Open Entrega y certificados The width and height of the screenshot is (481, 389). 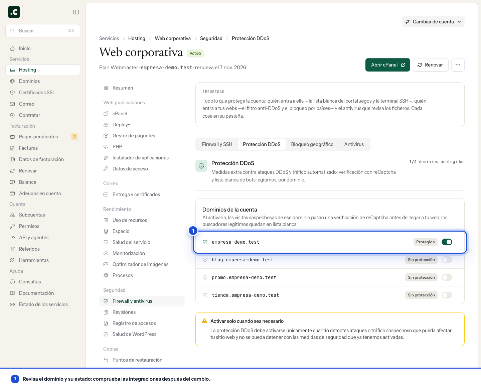[x=142, y=194]
